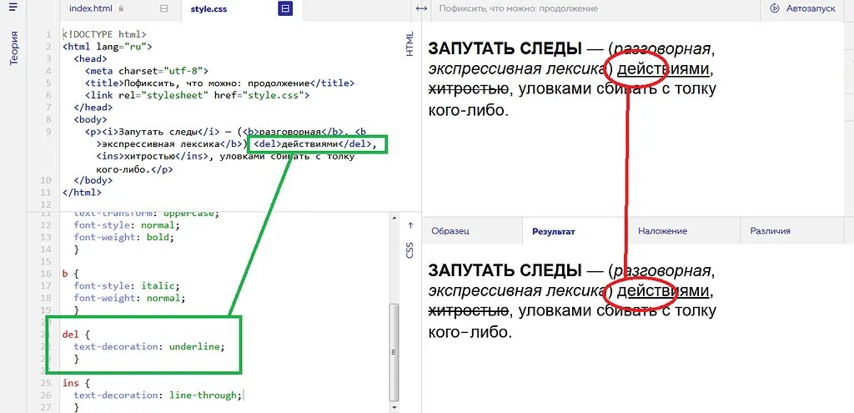Click the <html lang="ru"> code line

click(x=108, y=47)
